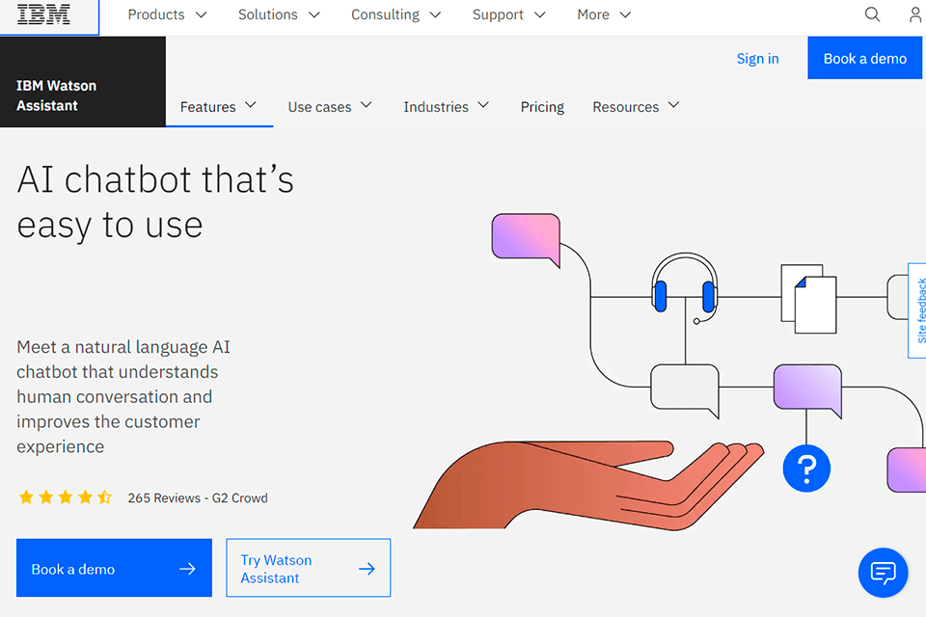Viewport: 926px width, 617px height.
Task: Expand the Support menu
Action: (x=508, y=14)
